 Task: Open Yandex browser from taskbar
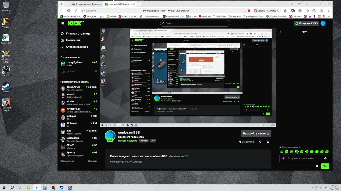click(37, 188)
